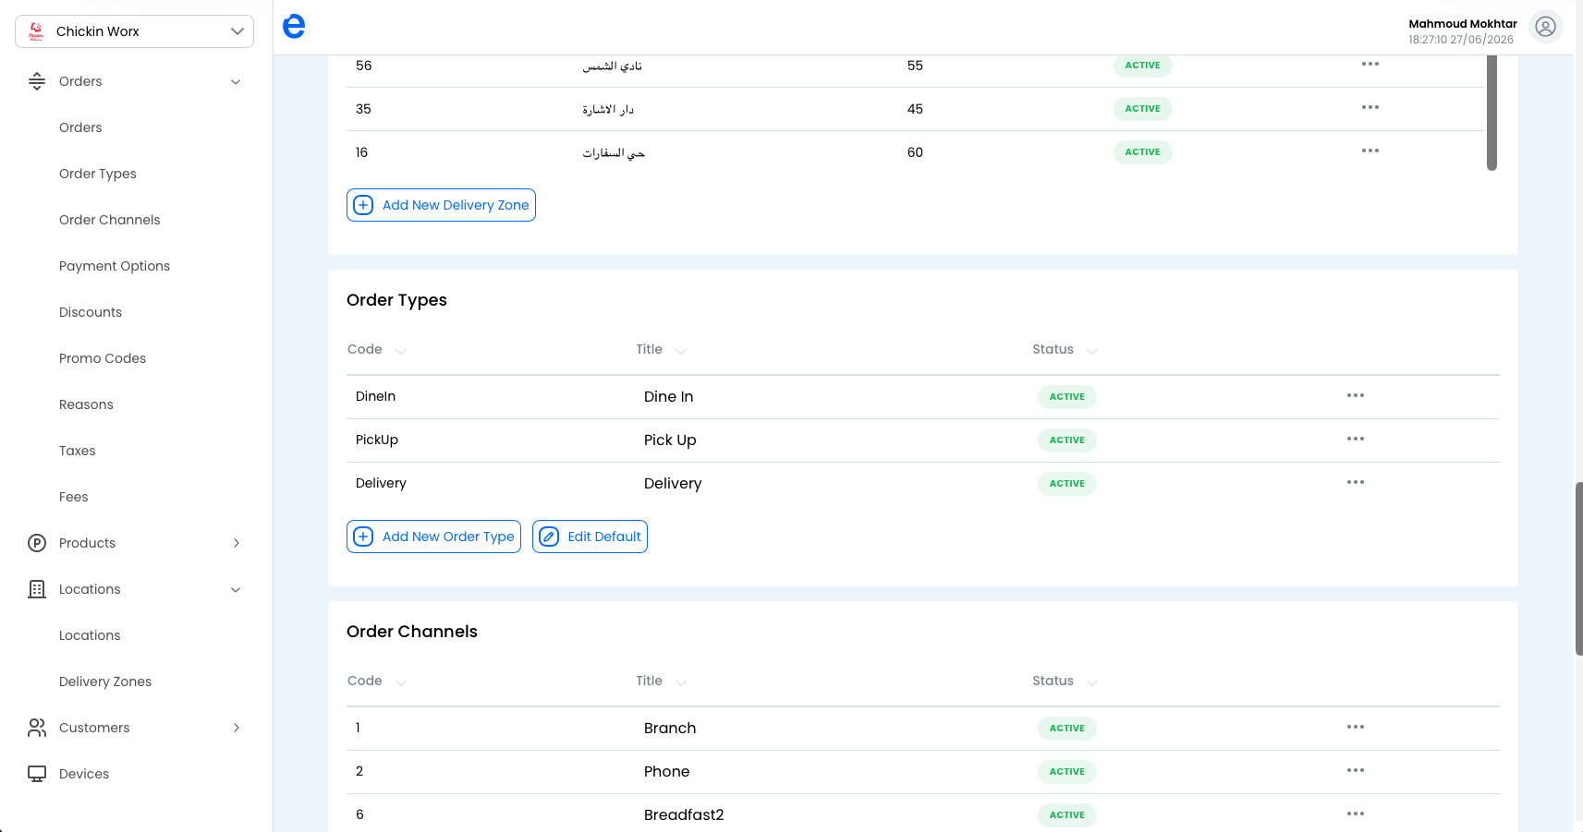The height and width of the screenshot is (832, 1583).
Task: Open more options for delivery zone 56
Action: (x=1370, y=64)
